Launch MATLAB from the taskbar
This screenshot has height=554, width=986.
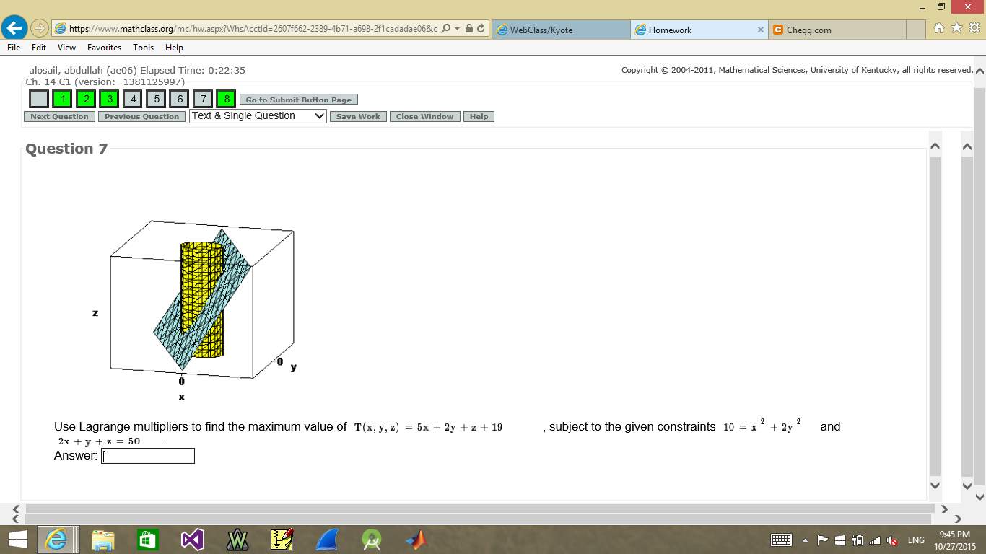click(x=416, y=539)
